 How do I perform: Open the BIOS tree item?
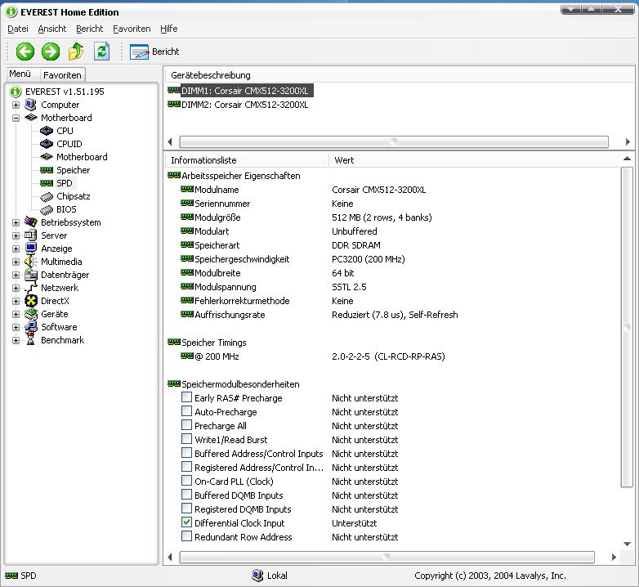[66, 209]
